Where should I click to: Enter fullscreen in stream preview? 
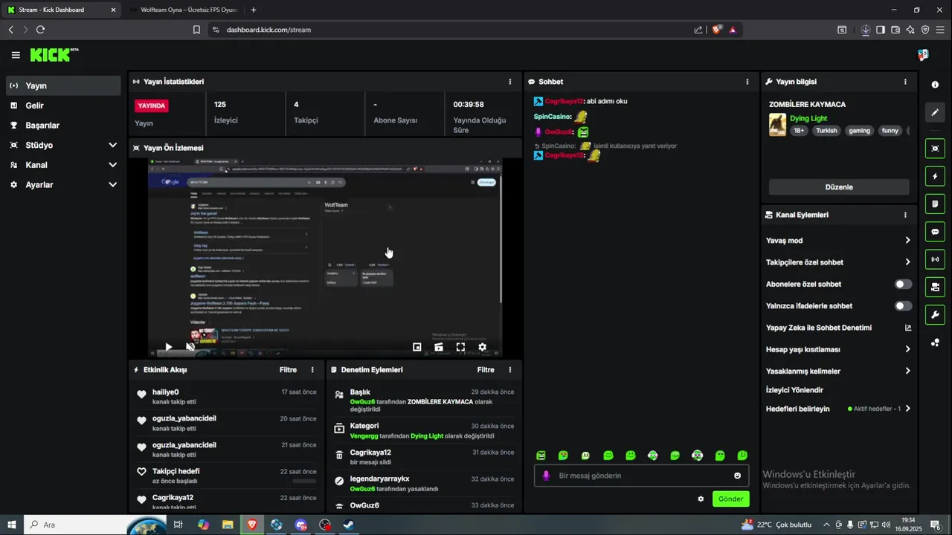(x=460, y=347)
